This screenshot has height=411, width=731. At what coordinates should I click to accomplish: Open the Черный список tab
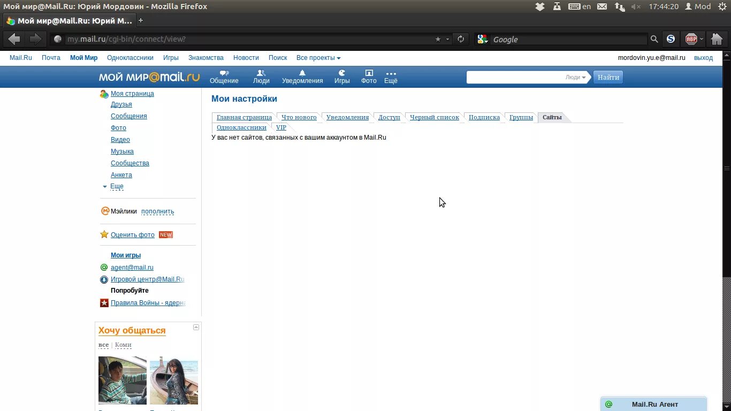click(435, 117)
